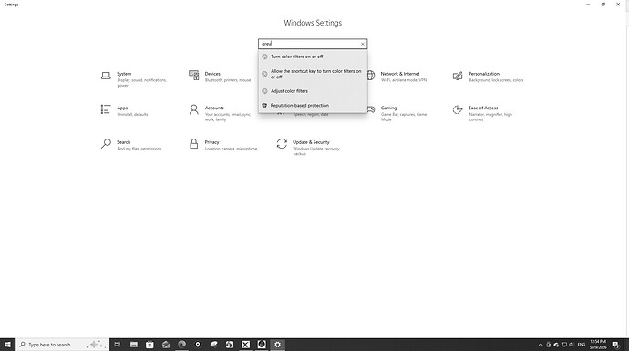Open Gaming settings
The height and width of the screenshot is (351, 629).
point(397,113)
